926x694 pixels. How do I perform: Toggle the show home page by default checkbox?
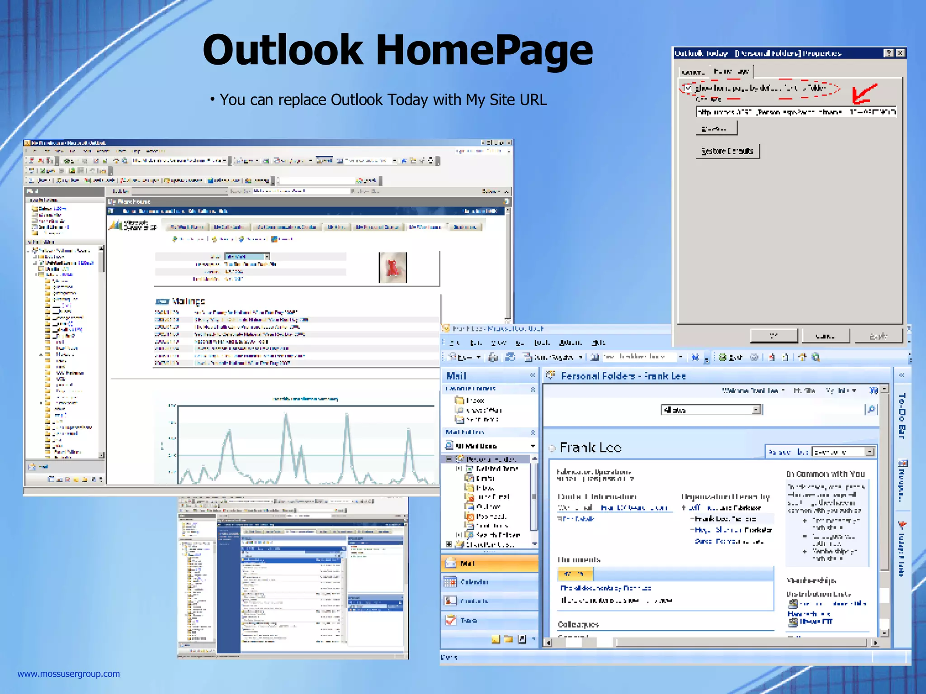[688, 88]
